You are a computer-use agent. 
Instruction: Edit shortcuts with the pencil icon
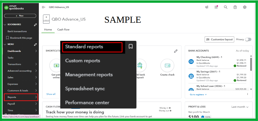[x=176, y=51]
